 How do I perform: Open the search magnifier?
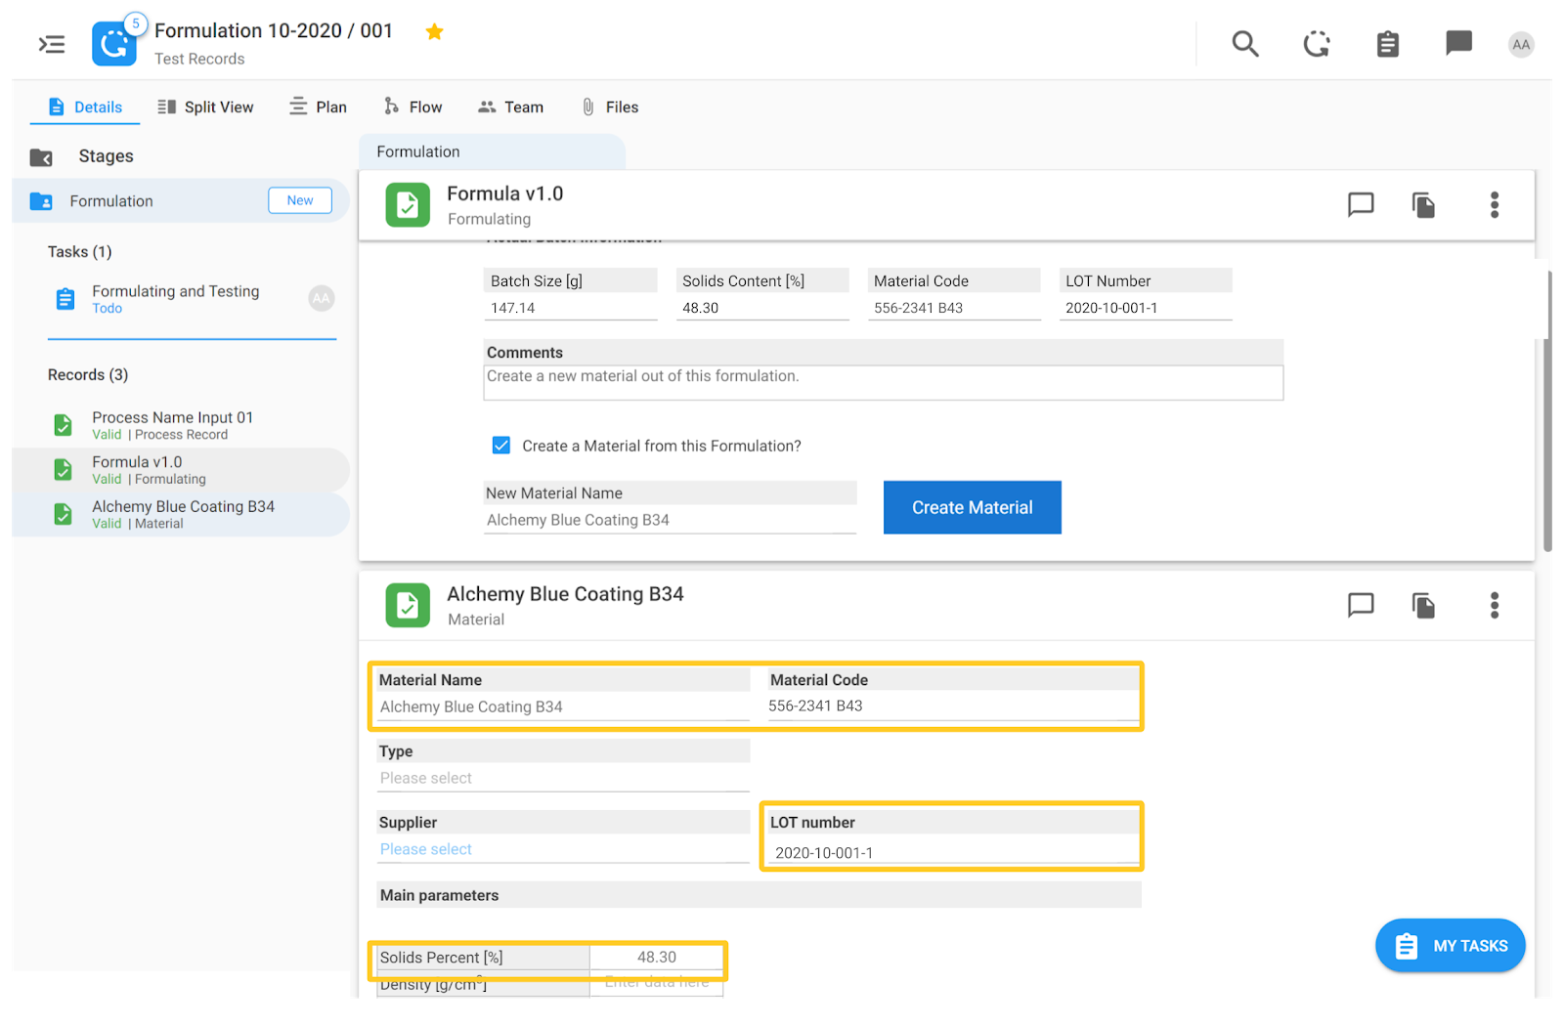pos(1244,44)
